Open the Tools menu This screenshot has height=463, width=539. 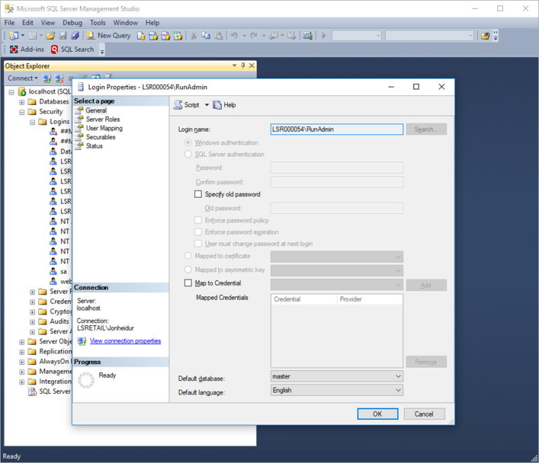[98, 22]
